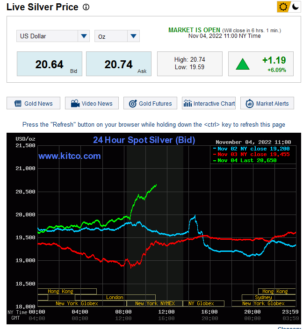The width and height of the screenshot is (303, 329).
Task: Click the Sydney session bar
Action: 268,297
